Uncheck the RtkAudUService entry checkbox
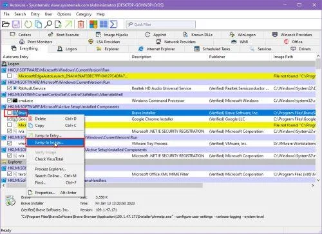The height and width of the screenshot is (234, 322). point(9,88)
